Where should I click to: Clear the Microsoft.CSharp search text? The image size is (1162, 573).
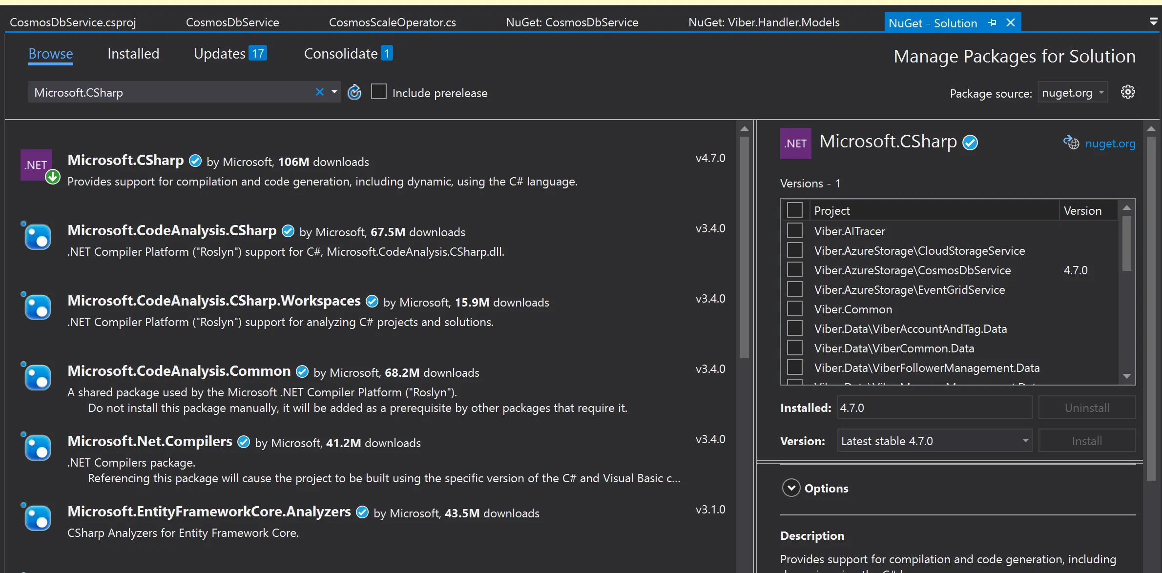(x=320, y=92)
